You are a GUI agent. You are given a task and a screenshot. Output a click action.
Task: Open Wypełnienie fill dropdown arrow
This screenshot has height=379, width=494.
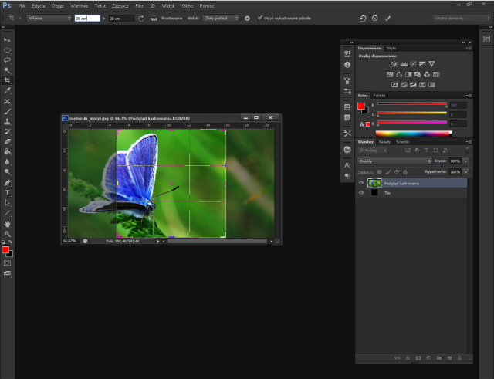point(466,171)
